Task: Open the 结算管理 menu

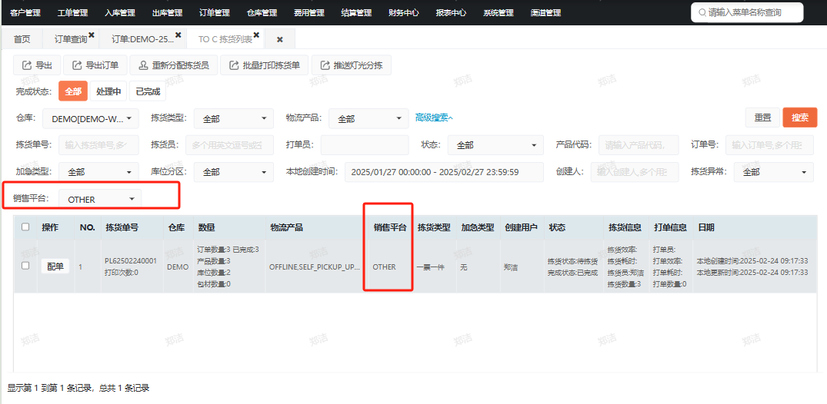Action: 356,12
